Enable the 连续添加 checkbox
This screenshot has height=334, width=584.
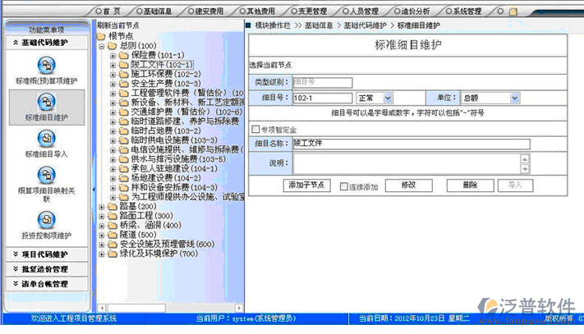(x=344, y=186)
